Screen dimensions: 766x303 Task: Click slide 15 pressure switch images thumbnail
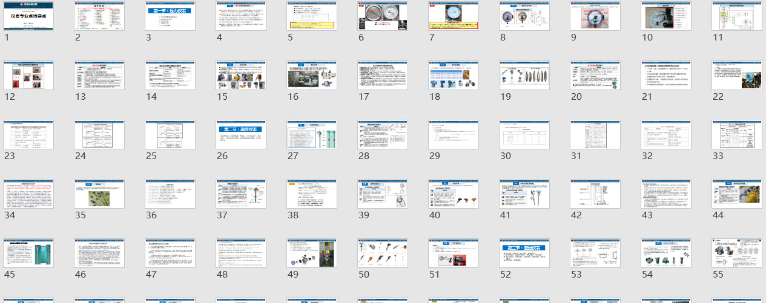(x=241, y=76)
